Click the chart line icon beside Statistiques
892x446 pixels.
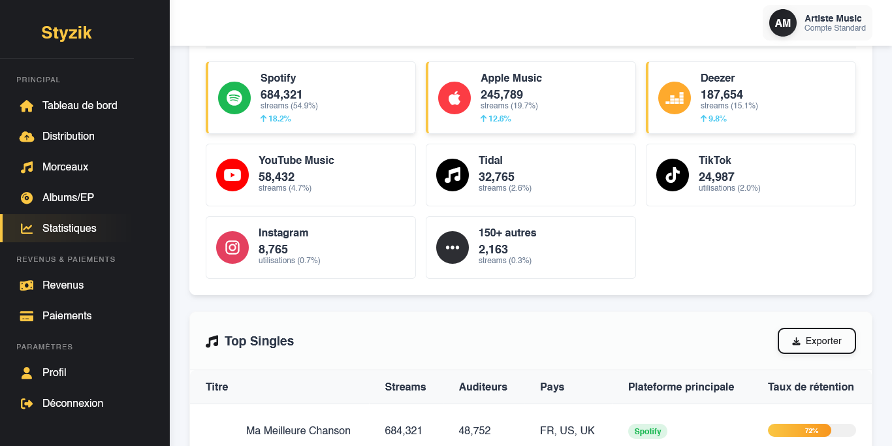(27, 229)
